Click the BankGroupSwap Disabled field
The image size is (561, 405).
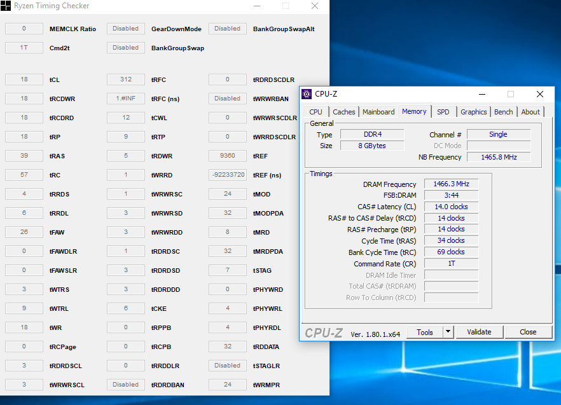click(x=125, y=48)
